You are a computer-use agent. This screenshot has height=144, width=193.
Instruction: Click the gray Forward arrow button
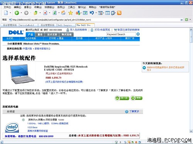point(26,13)
